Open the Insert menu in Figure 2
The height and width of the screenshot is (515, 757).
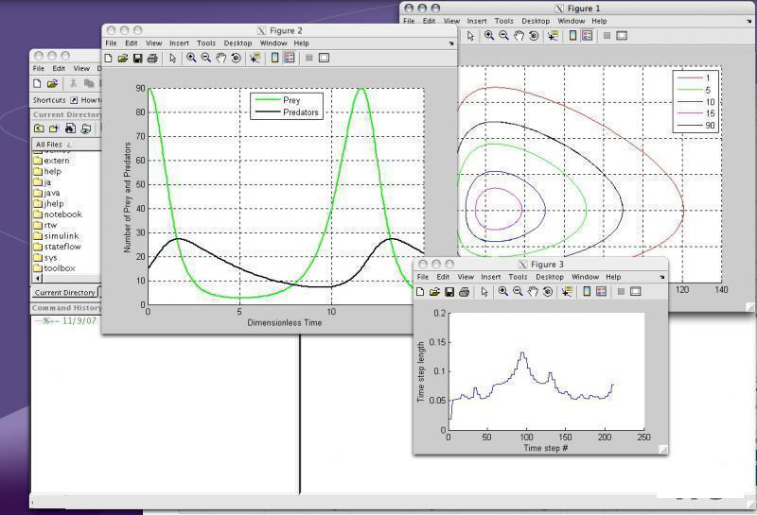[x=179, y=43]
